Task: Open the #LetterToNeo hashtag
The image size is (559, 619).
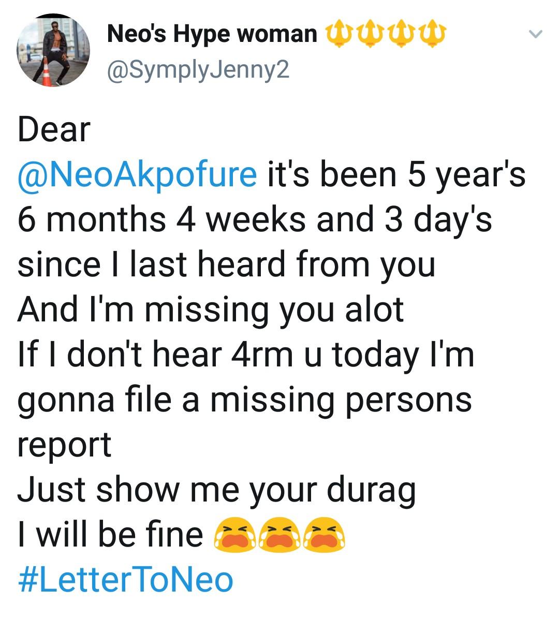Action: click(125, 580)
